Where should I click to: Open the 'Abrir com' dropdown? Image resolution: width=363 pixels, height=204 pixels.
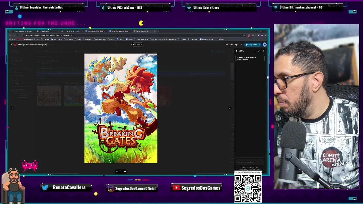point(137,44)
